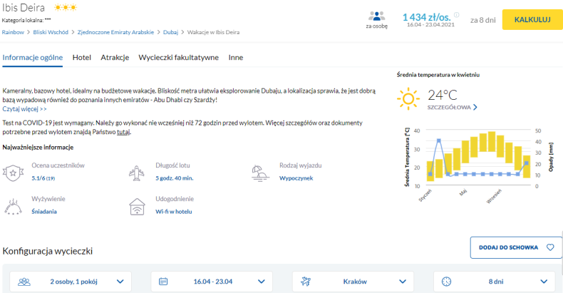Expand the Kraków departure dropdown
Image resolution: width=563 pixels, height=293 pixels.
(353, 282)
